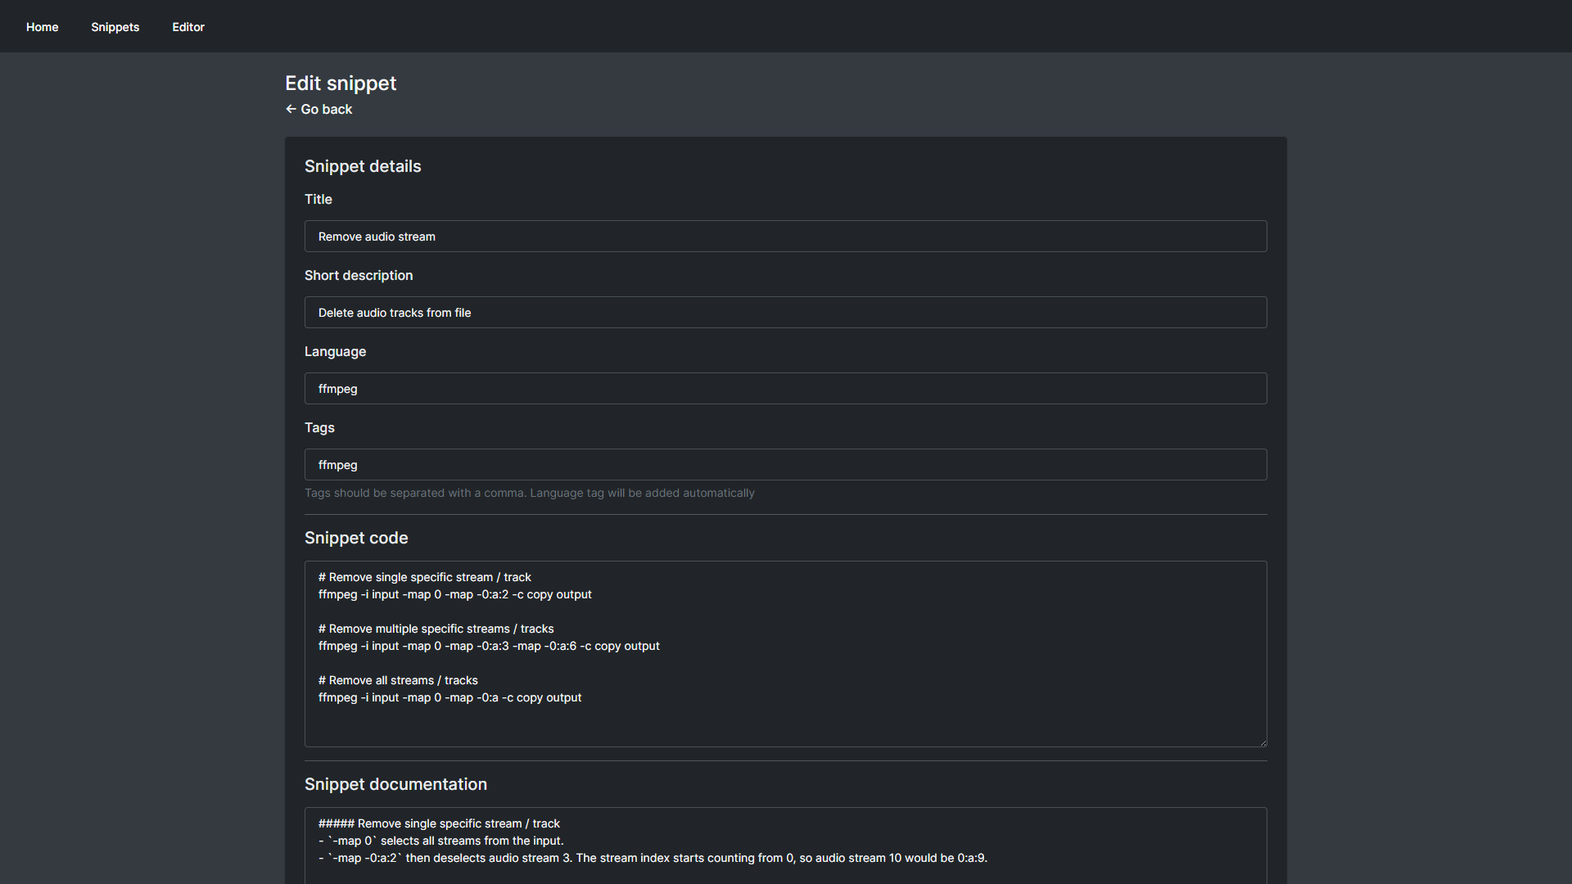The height and width of the screenshot is (884, 1572).
Task: Select the Short description input
Action: (x=785, y=312)
